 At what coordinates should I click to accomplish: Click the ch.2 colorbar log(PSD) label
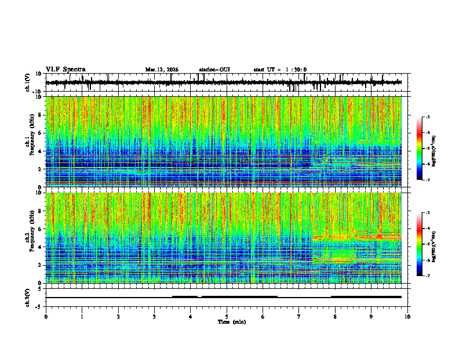click(434, 247)
